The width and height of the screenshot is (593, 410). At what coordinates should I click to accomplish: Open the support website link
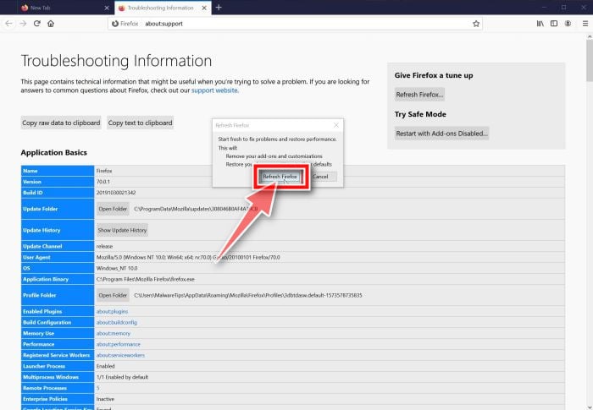pos(214,90)
